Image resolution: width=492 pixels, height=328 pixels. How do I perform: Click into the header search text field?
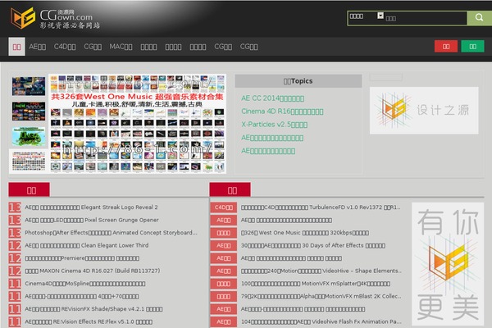[425, 18]
